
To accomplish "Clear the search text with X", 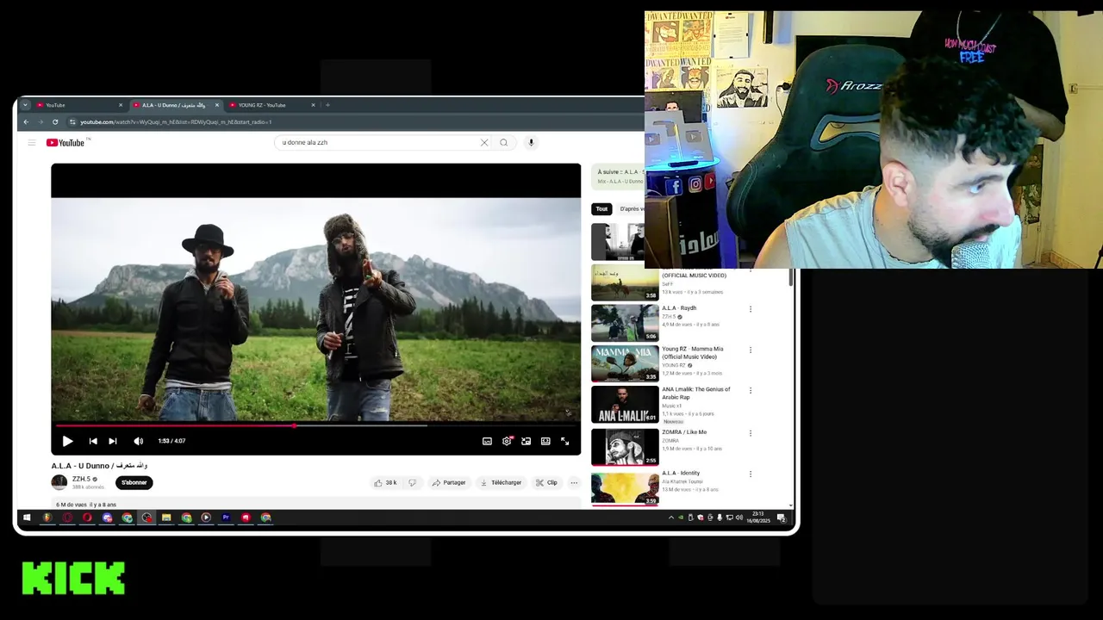I will pos(484,143).
